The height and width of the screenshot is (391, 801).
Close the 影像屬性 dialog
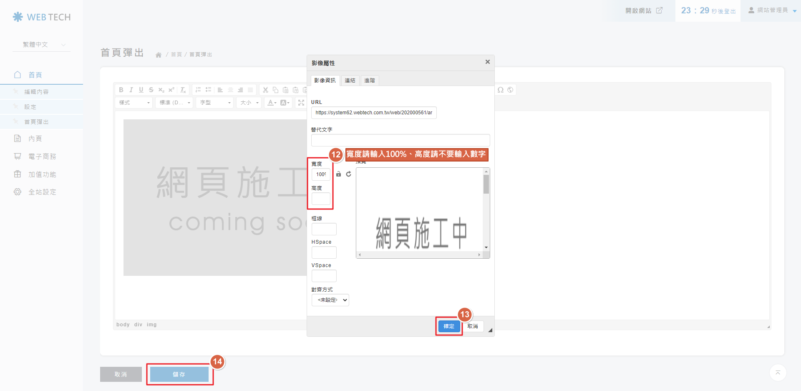[487, 62]
